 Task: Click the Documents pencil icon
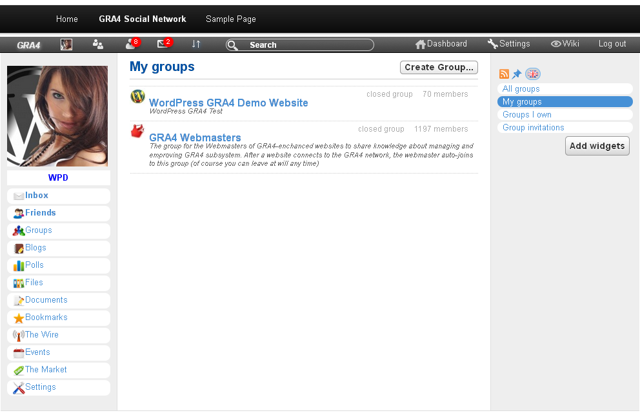point(19,301)
